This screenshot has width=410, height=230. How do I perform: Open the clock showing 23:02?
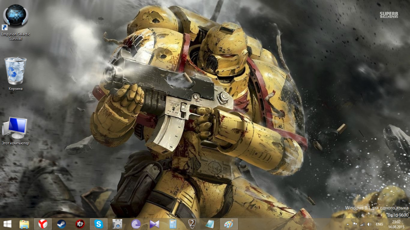[x=396, y=224]
